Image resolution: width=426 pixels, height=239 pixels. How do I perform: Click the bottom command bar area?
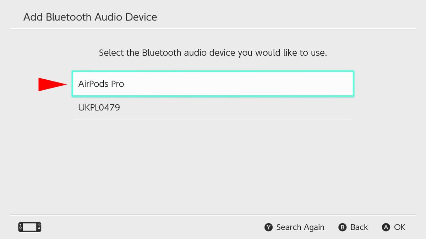tap(213, 227)
